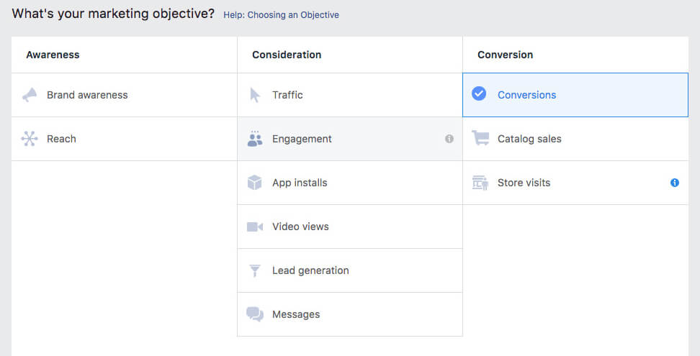The height and width of the screenshot is (356, 700).
Task: Click the Conversion column header
Action: (x=506, y=55)
